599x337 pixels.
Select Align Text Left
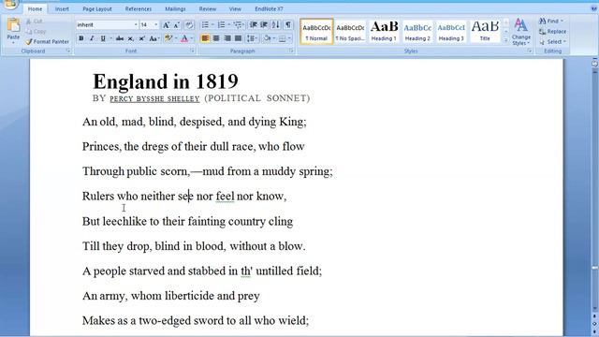[205, 38]
